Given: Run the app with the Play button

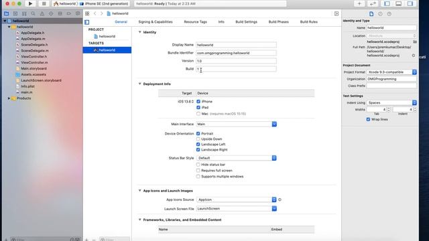Looking at the screenshot, I should (30, 3).
